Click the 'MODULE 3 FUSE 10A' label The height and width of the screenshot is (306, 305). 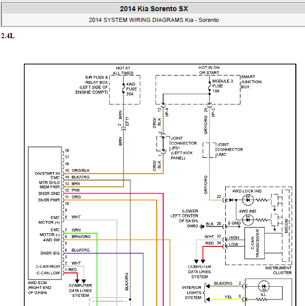pyautogui.click(x=222, y=86)
